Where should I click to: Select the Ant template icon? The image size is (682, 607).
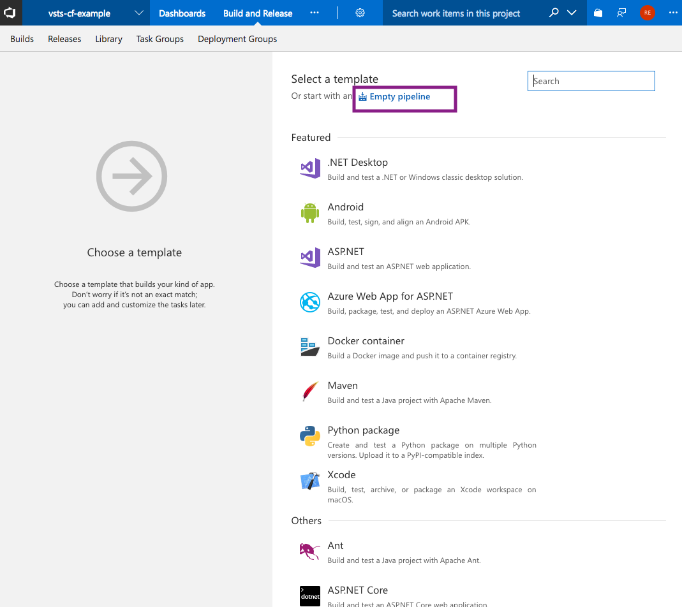tap(310, 551)
